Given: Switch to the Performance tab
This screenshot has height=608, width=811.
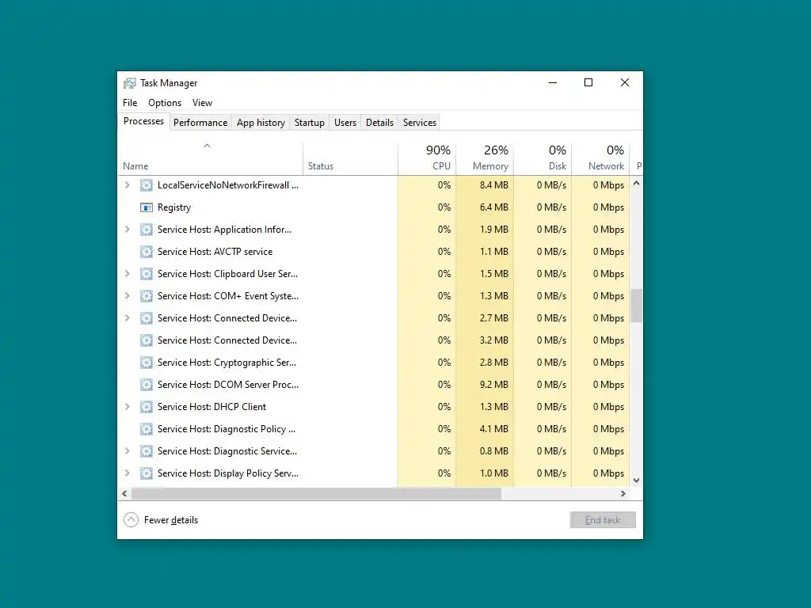Looking at the screenshot, I should 200,123.
